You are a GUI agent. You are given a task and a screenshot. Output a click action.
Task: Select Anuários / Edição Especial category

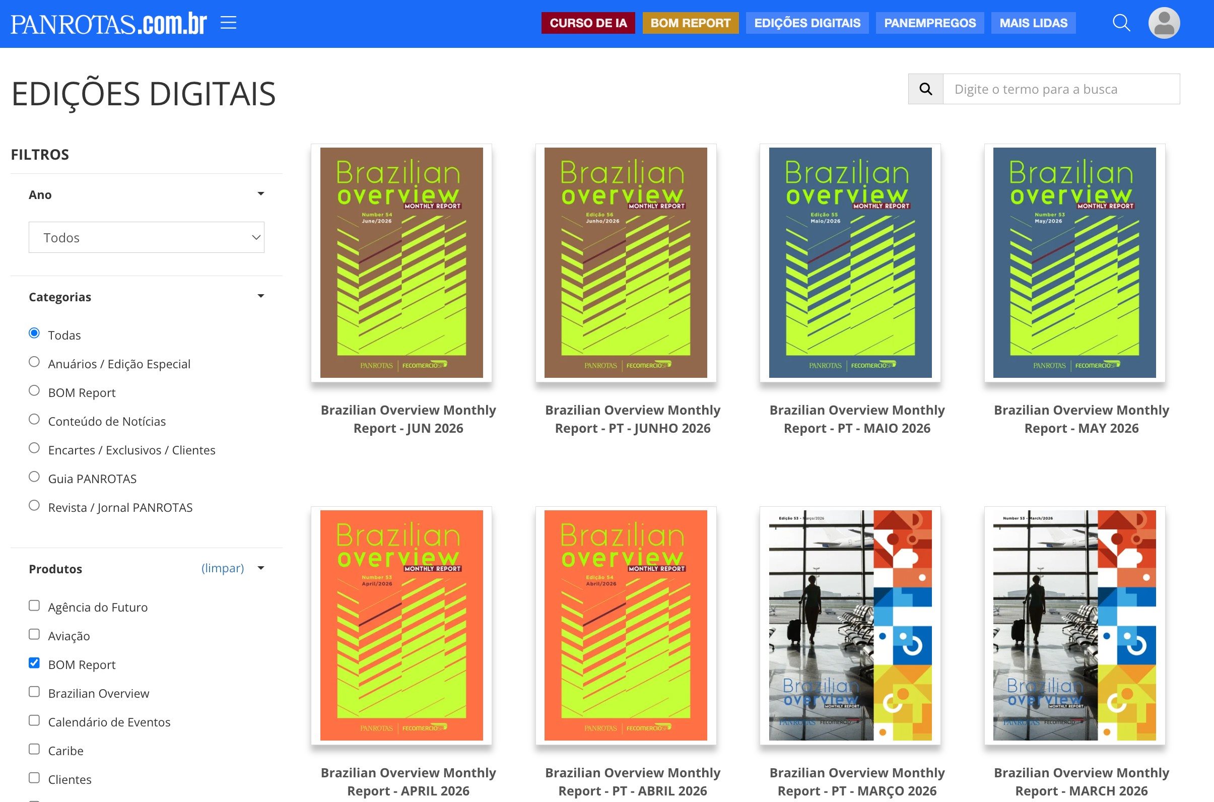pyautogui.click(x=34, y=362)
